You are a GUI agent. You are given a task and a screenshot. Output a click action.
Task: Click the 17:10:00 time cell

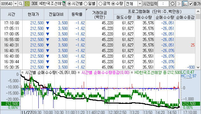11,23
